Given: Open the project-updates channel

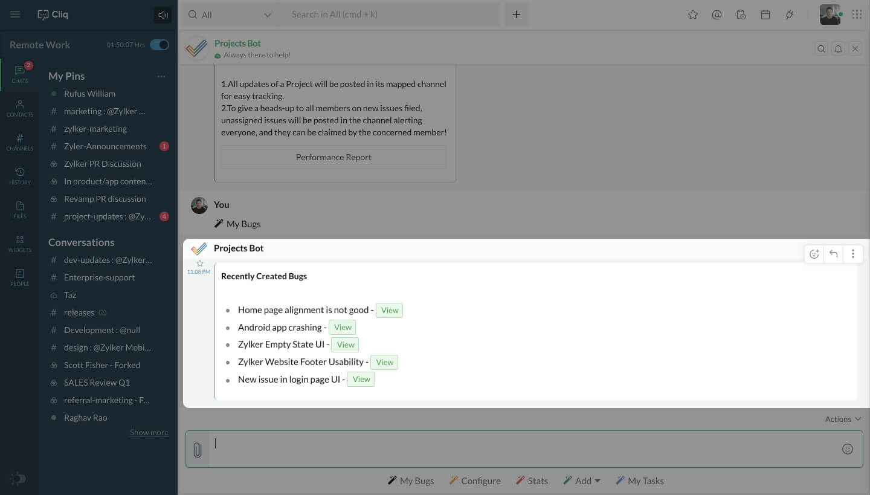Looking at the screenshot, I should (108, 216).
